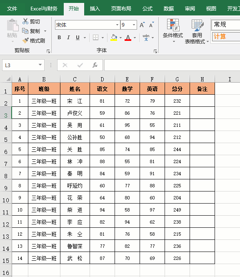Expand the font name 宋体 dropdown

(117, 25)
